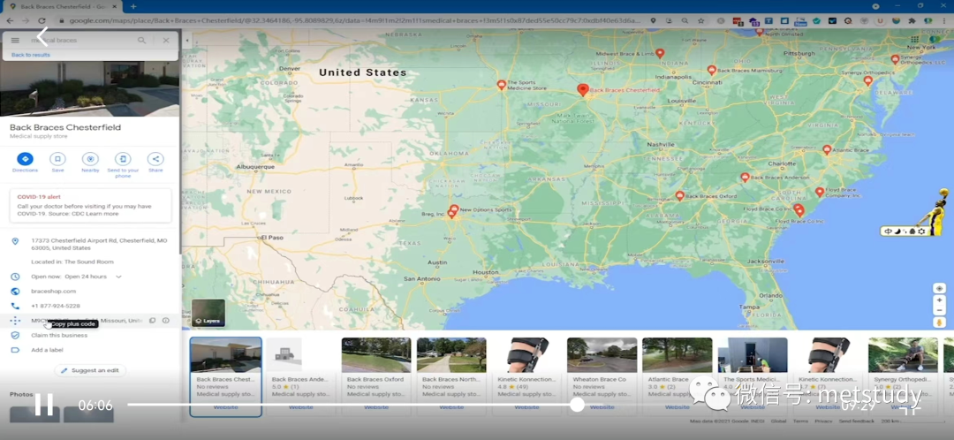Click the New Options Sports map pin
954x440 pixels.
(454, 209)
